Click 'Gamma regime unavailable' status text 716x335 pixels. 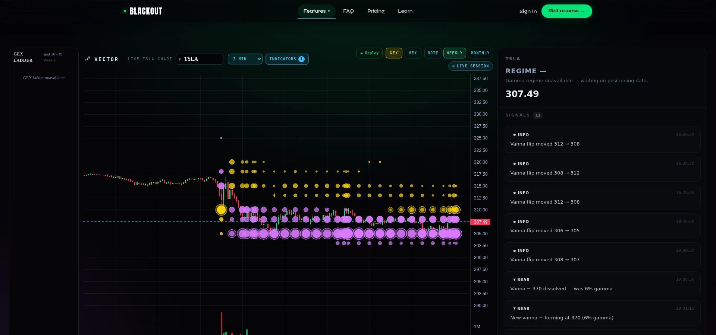(x=577, y=81)
